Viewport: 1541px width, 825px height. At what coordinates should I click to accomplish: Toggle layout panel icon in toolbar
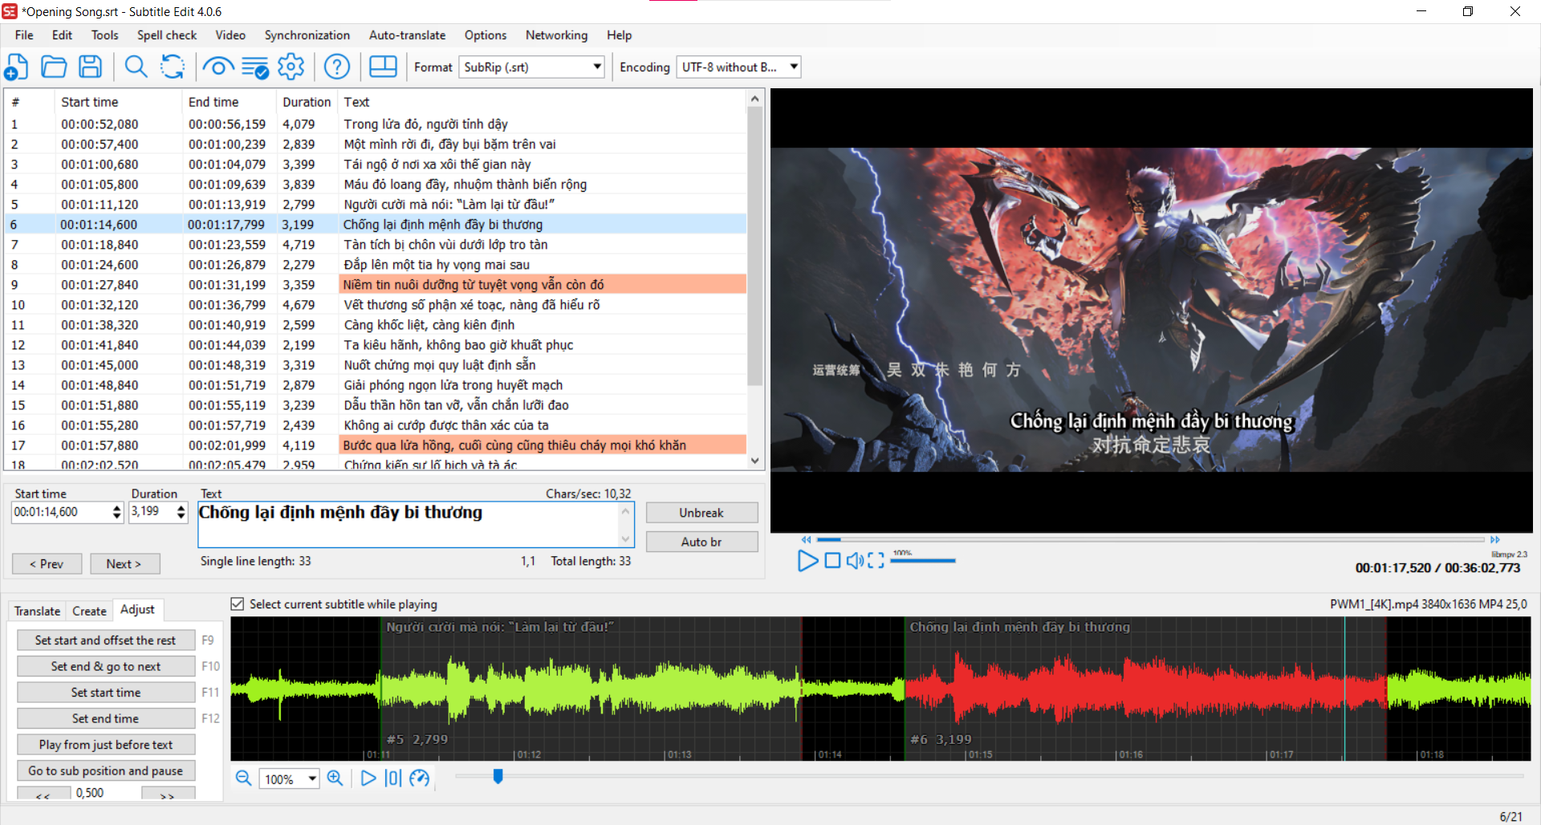[383, 67]
